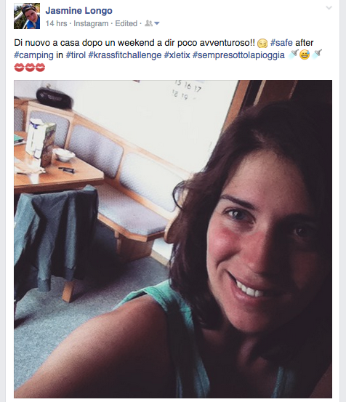Open the #krassfitchallenge hashtag
346x402 pixels.
point(125,55)
